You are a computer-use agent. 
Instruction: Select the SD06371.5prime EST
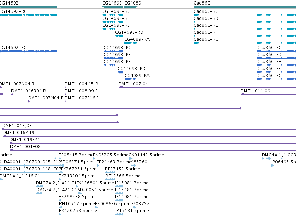point(62,165)
